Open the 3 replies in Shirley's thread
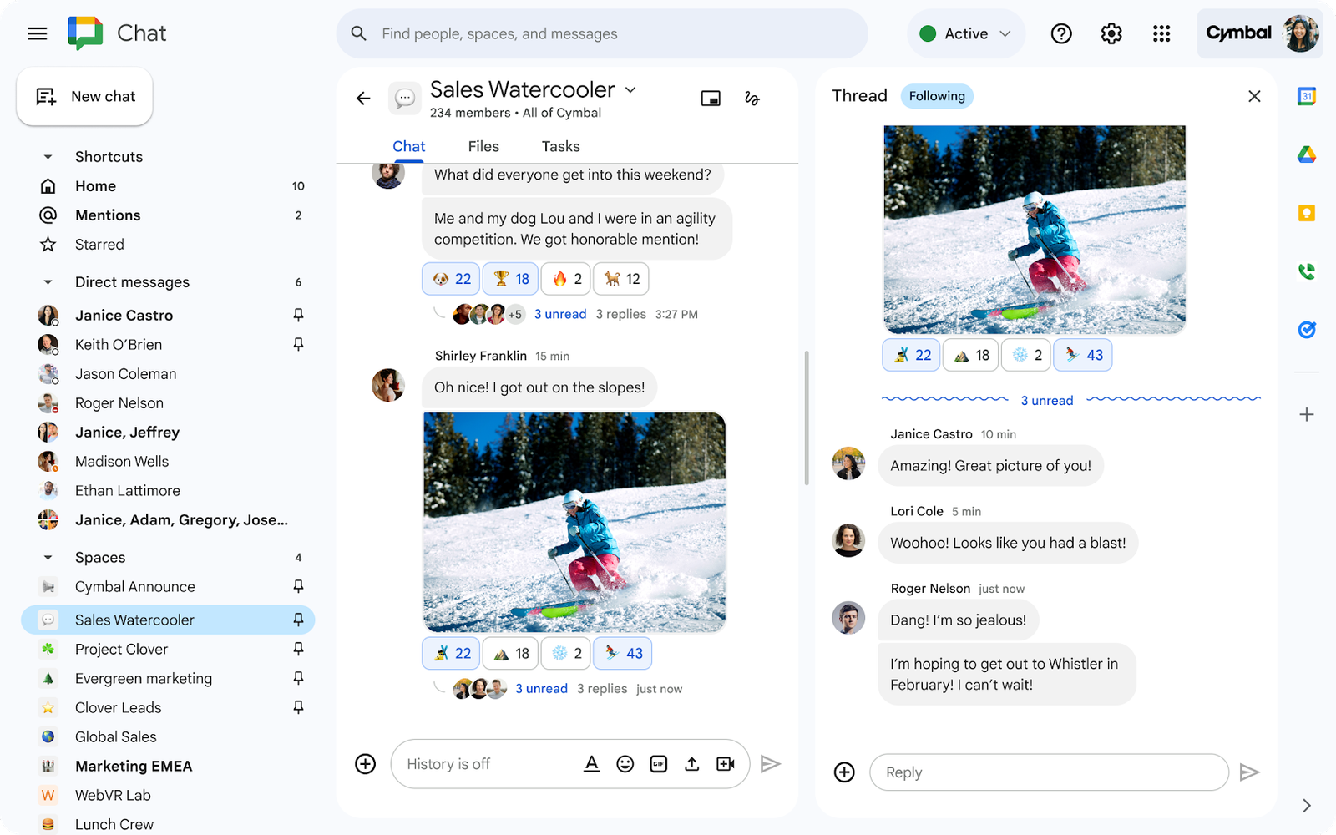Viewport: 1336px width, 835px height. click(x=602, y=688)
